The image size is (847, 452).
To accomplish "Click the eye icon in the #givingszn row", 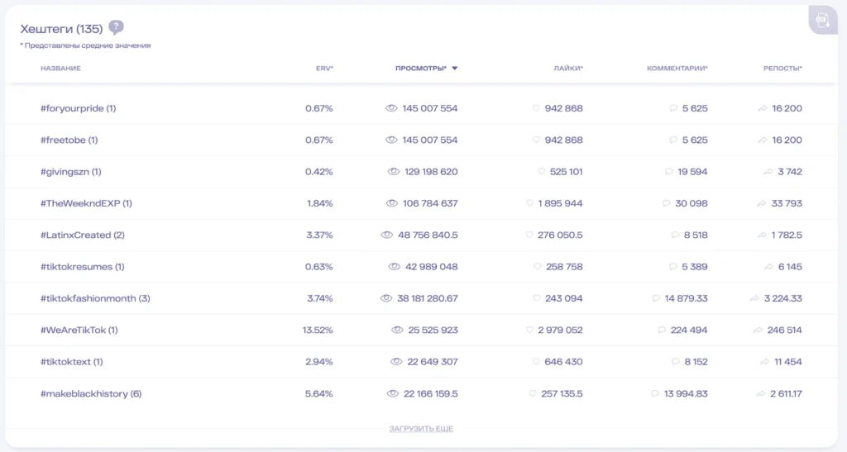I will [394, 172].
